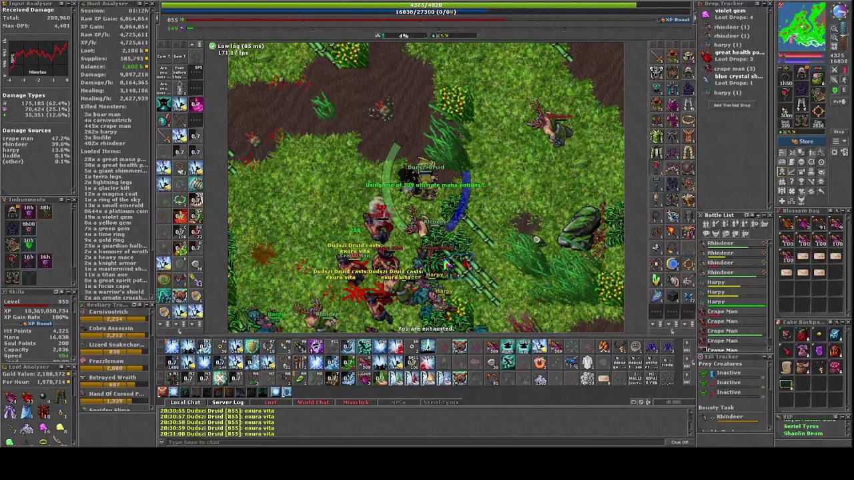This screenshot has width=854, height=480.
Task: Toggle expert mode E button
Action: click(845, 90)
